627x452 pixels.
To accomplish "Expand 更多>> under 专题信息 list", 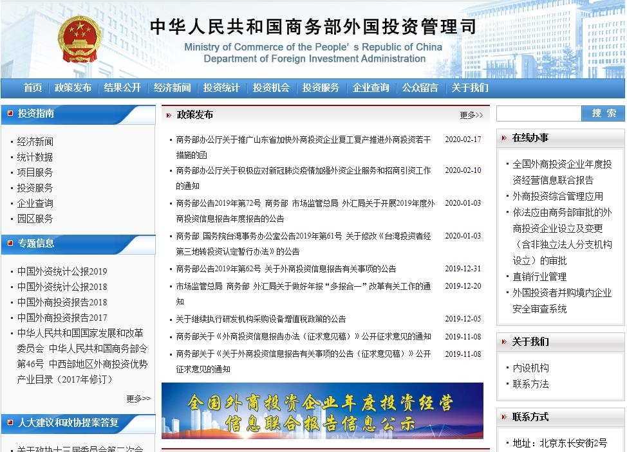I will point(138,399).
